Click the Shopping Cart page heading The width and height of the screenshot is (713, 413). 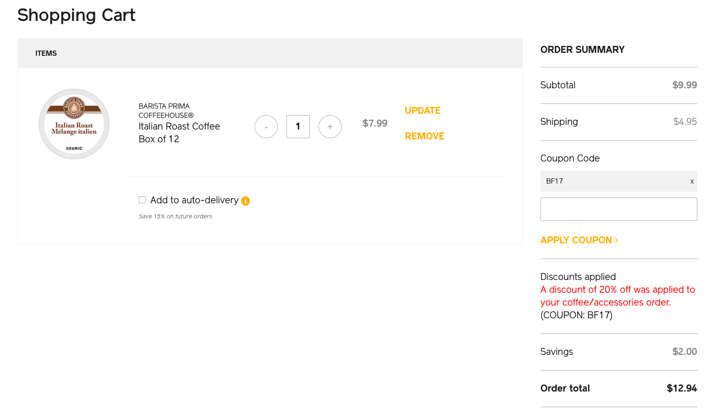(76, 15)
